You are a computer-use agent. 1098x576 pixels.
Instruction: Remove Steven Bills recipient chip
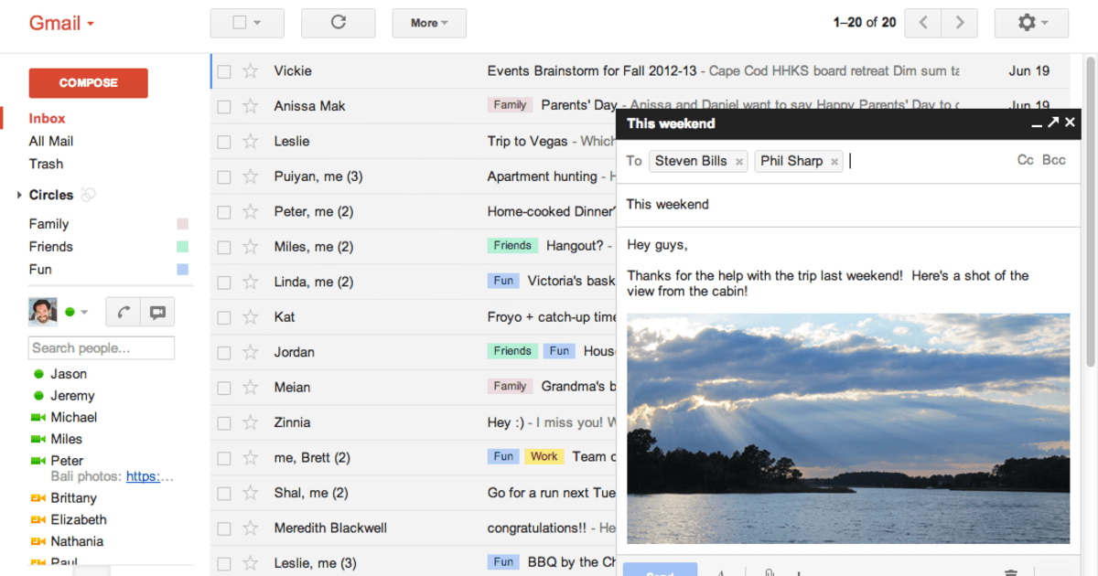click(739, 162)
